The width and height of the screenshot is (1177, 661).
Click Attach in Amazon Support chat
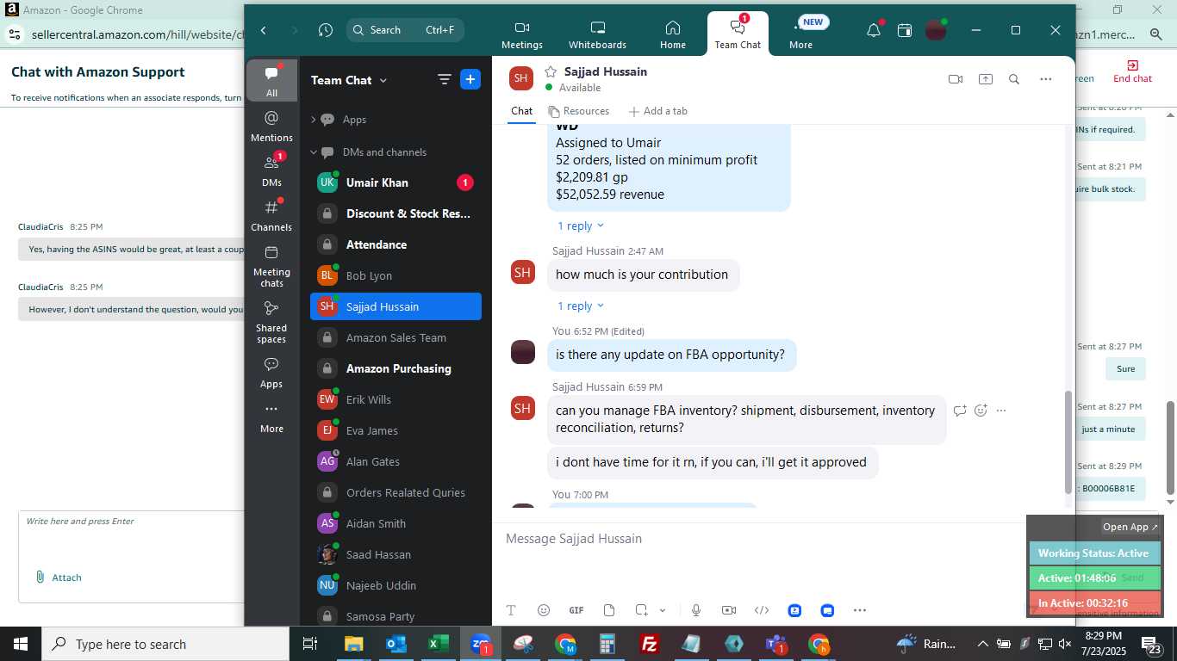point(59,578)
